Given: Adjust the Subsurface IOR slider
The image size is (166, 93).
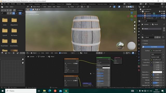Looking at the screenshot, I should pos(157,75).
